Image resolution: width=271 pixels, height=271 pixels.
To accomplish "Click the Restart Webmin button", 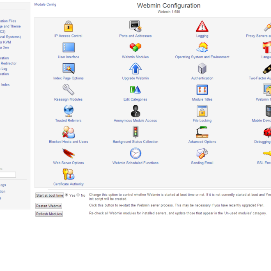I will pyautogui.click(x=48, y=206).
